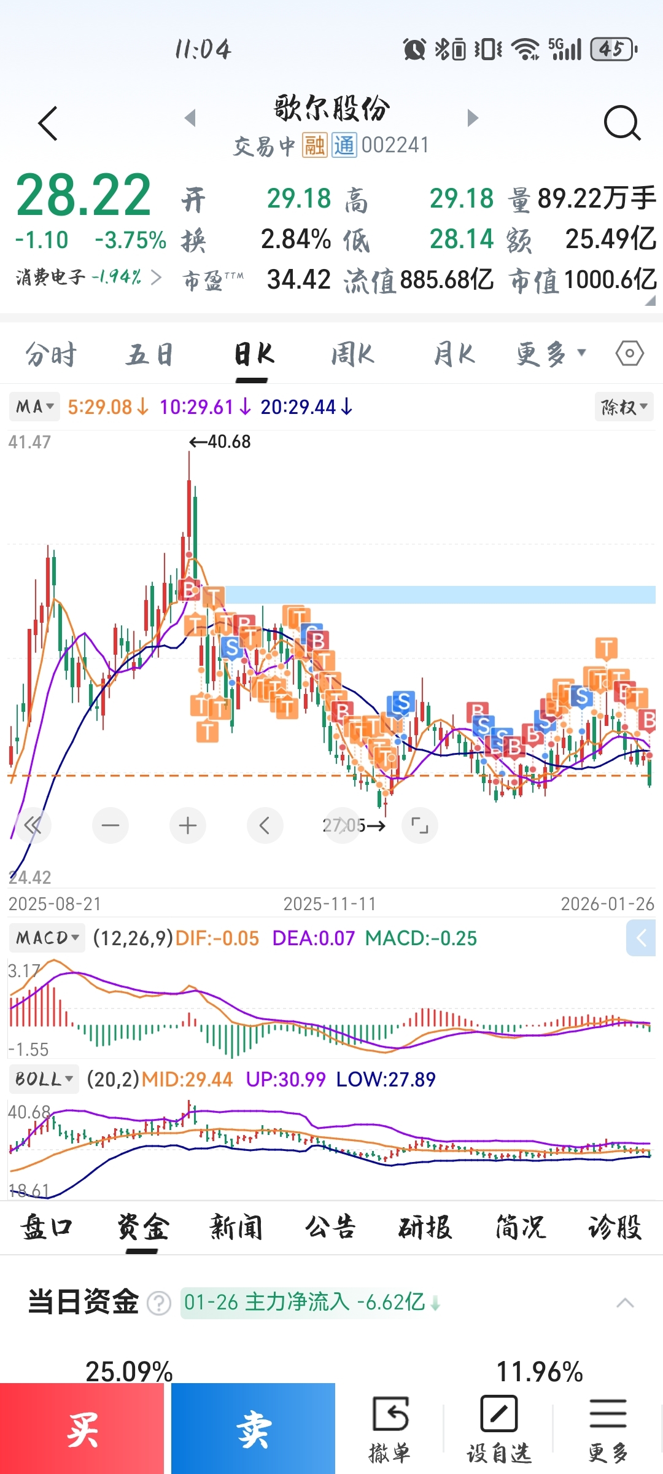Select 周K chart tab
663x1474 pixels.
[x=352, y=354]
